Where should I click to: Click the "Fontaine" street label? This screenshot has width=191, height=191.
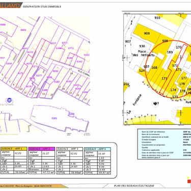pyautogui.click(x=137, y=100)
